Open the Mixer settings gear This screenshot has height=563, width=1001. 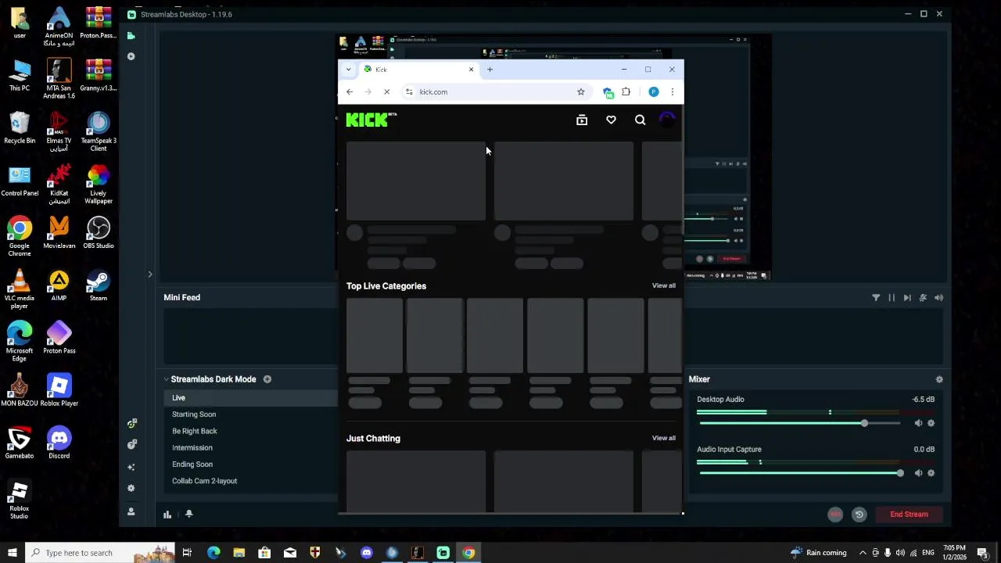click(939, 379)
